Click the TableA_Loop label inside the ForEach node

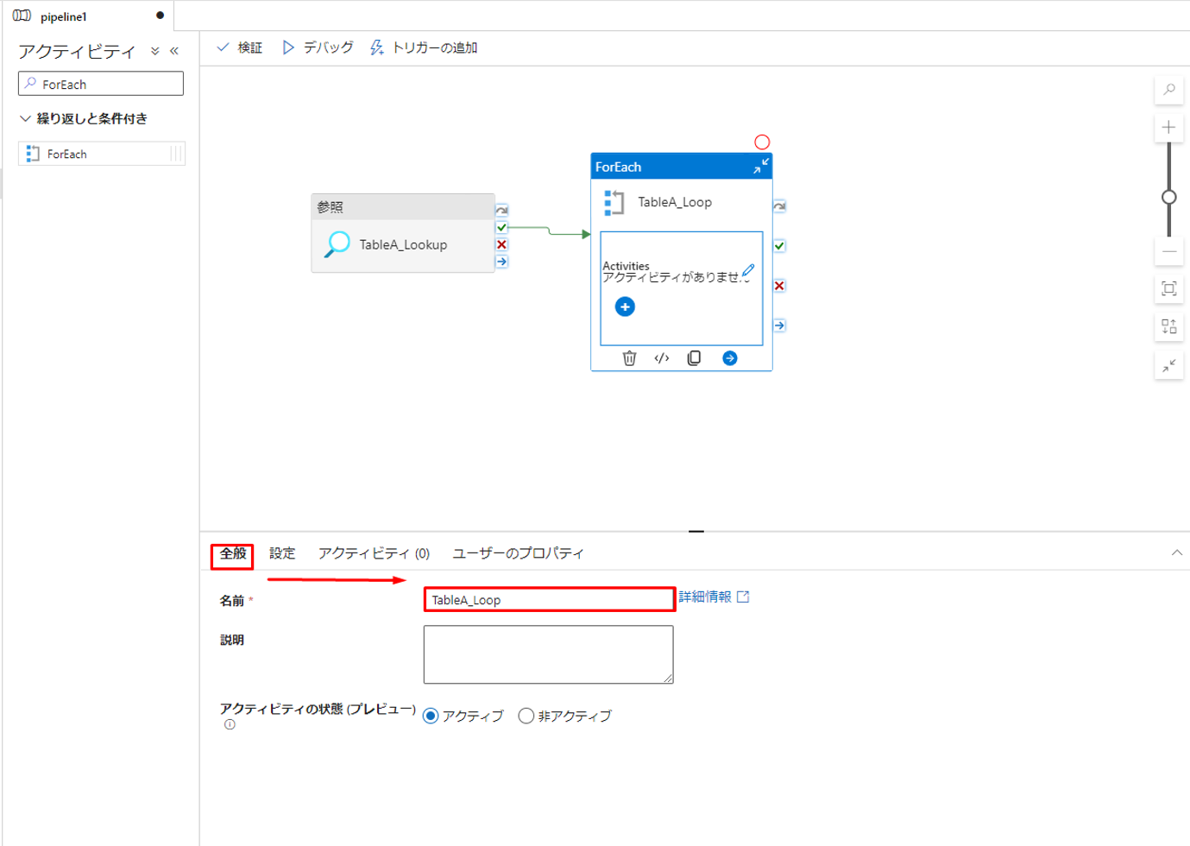coord(675,202)
